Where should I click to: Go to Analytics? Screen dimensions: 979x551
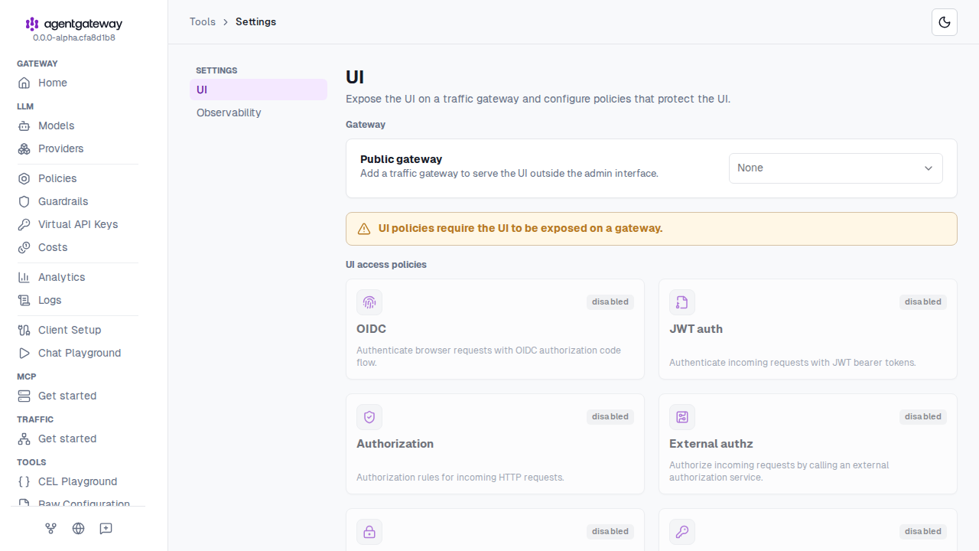coord(77,277)
